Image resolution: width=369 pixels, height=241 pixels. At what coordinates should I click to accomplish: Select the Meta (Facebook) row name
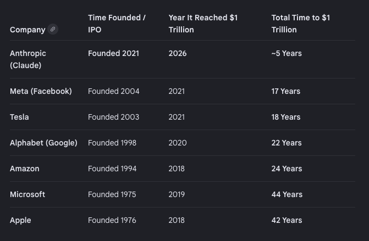[x=41, y=91]
